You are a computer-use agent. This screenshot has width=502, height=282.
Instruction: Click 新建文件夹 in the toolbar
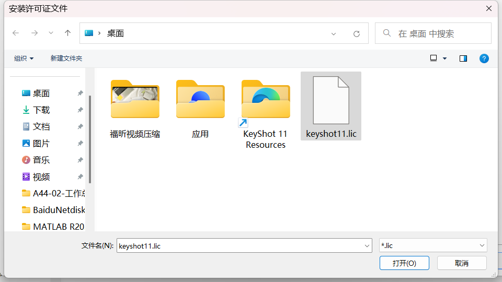point(66,58)
